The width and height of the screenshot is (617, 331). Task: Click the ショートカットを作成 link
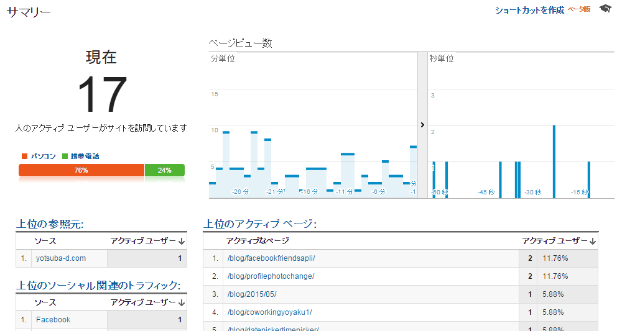point(529,10)
